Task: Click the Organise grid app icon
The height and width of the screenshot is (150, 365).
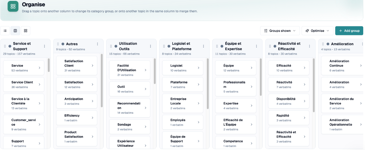Action: pos(13,6)
